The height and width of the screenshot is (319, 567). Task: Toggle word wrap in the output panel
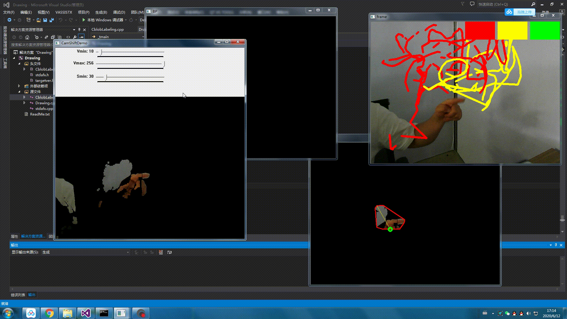click(170, 252)
